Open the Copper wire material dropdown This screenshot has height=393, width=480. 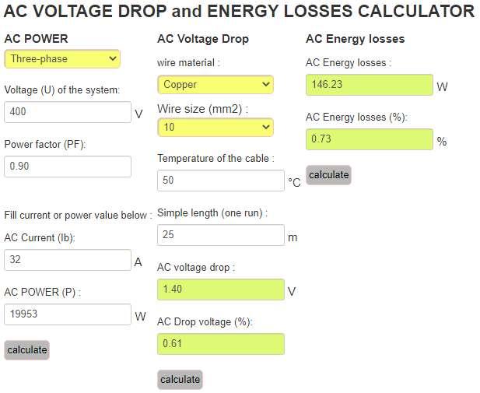215,85
